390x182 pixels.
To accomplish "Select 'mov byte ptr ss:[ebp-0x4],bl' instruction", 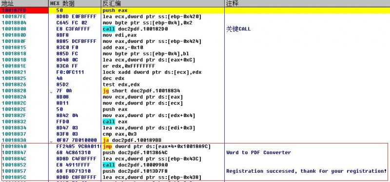I will (x=146, y=54).
